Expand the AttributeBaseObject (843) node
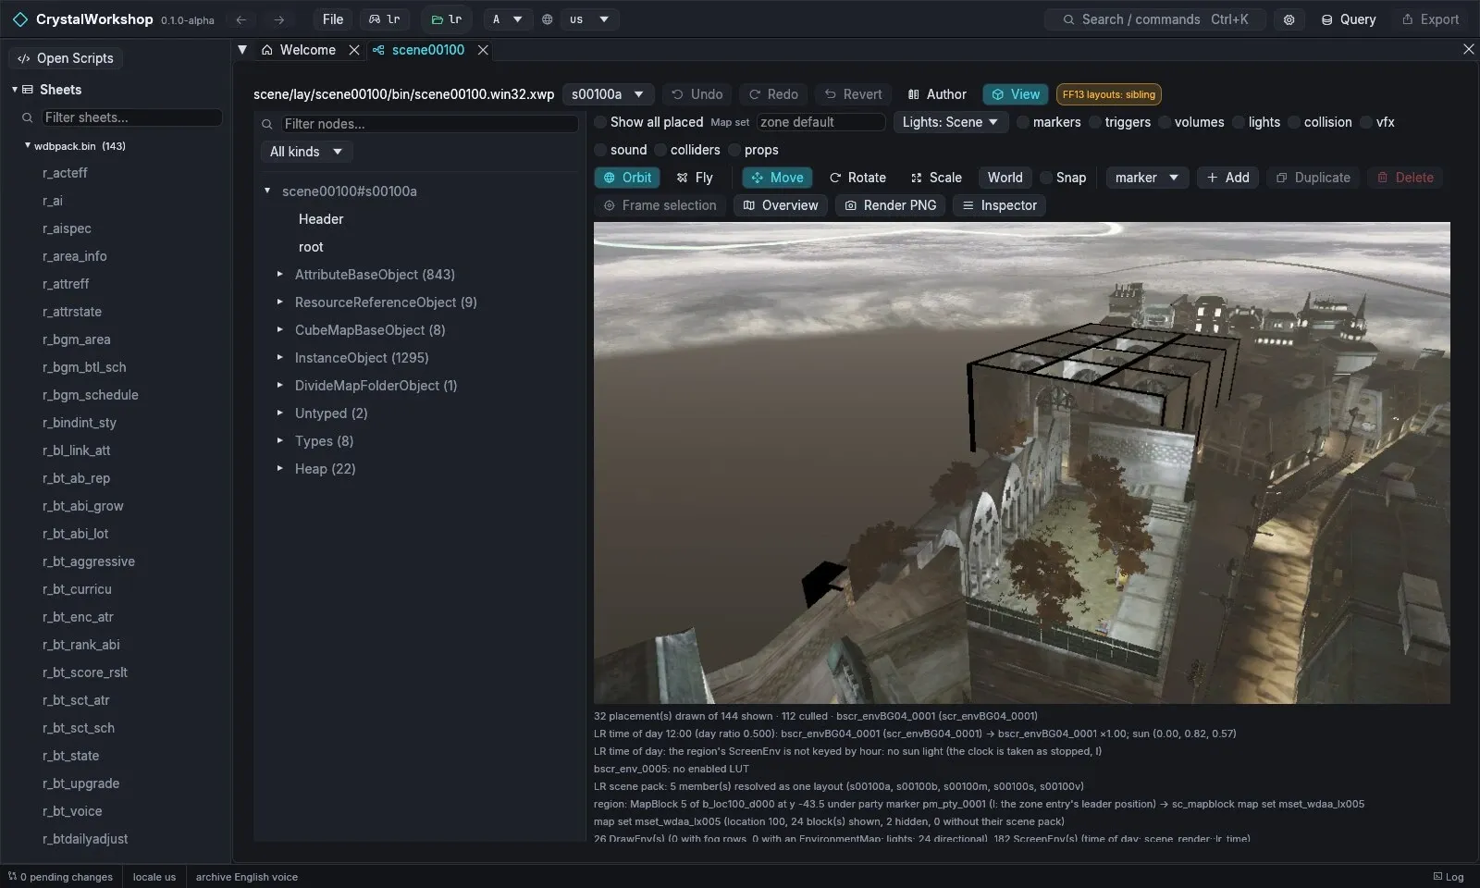The image size is (1480, 888). 279,274
